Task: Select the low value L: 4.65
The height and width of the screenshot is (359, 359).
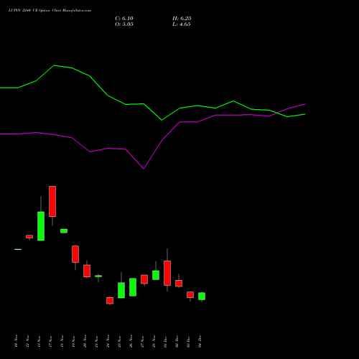Action: click(x=182, y=24)
